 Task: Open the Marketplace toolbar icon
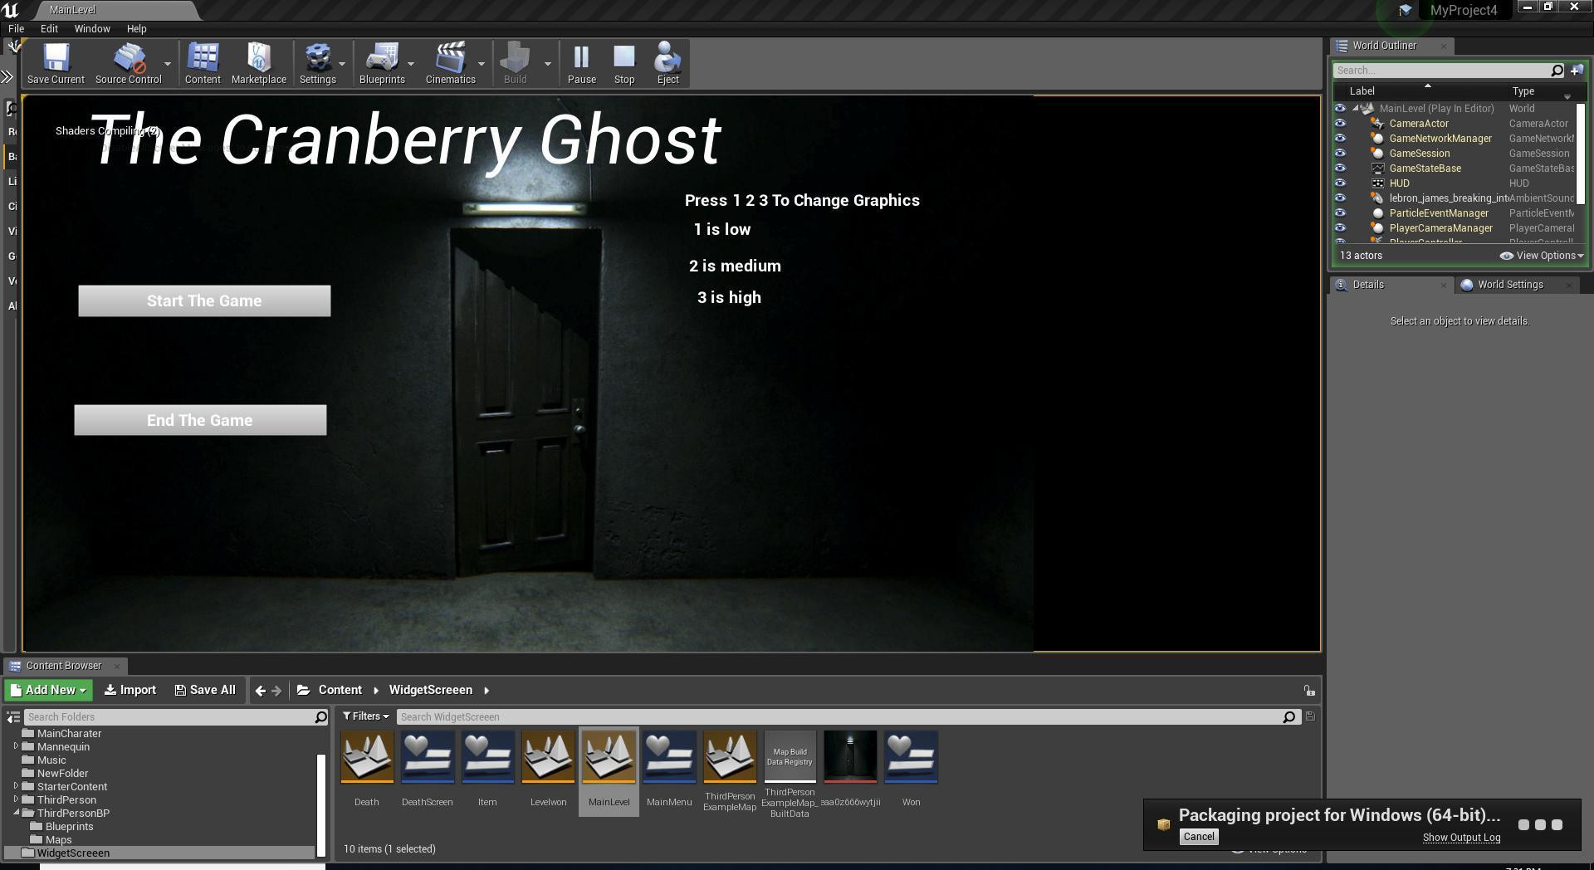[x=259, y=63]
